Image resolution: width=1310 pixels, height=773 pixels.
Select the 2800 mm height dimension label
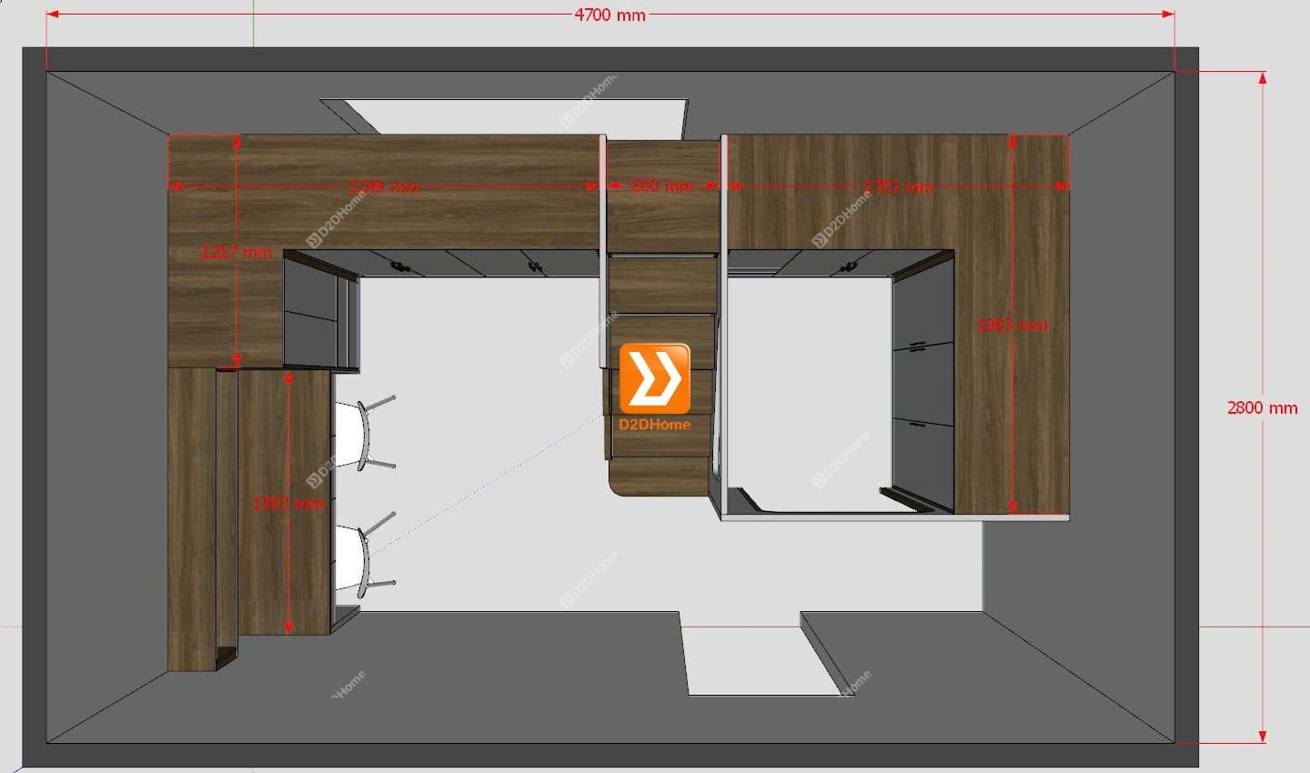[1262, 407]
